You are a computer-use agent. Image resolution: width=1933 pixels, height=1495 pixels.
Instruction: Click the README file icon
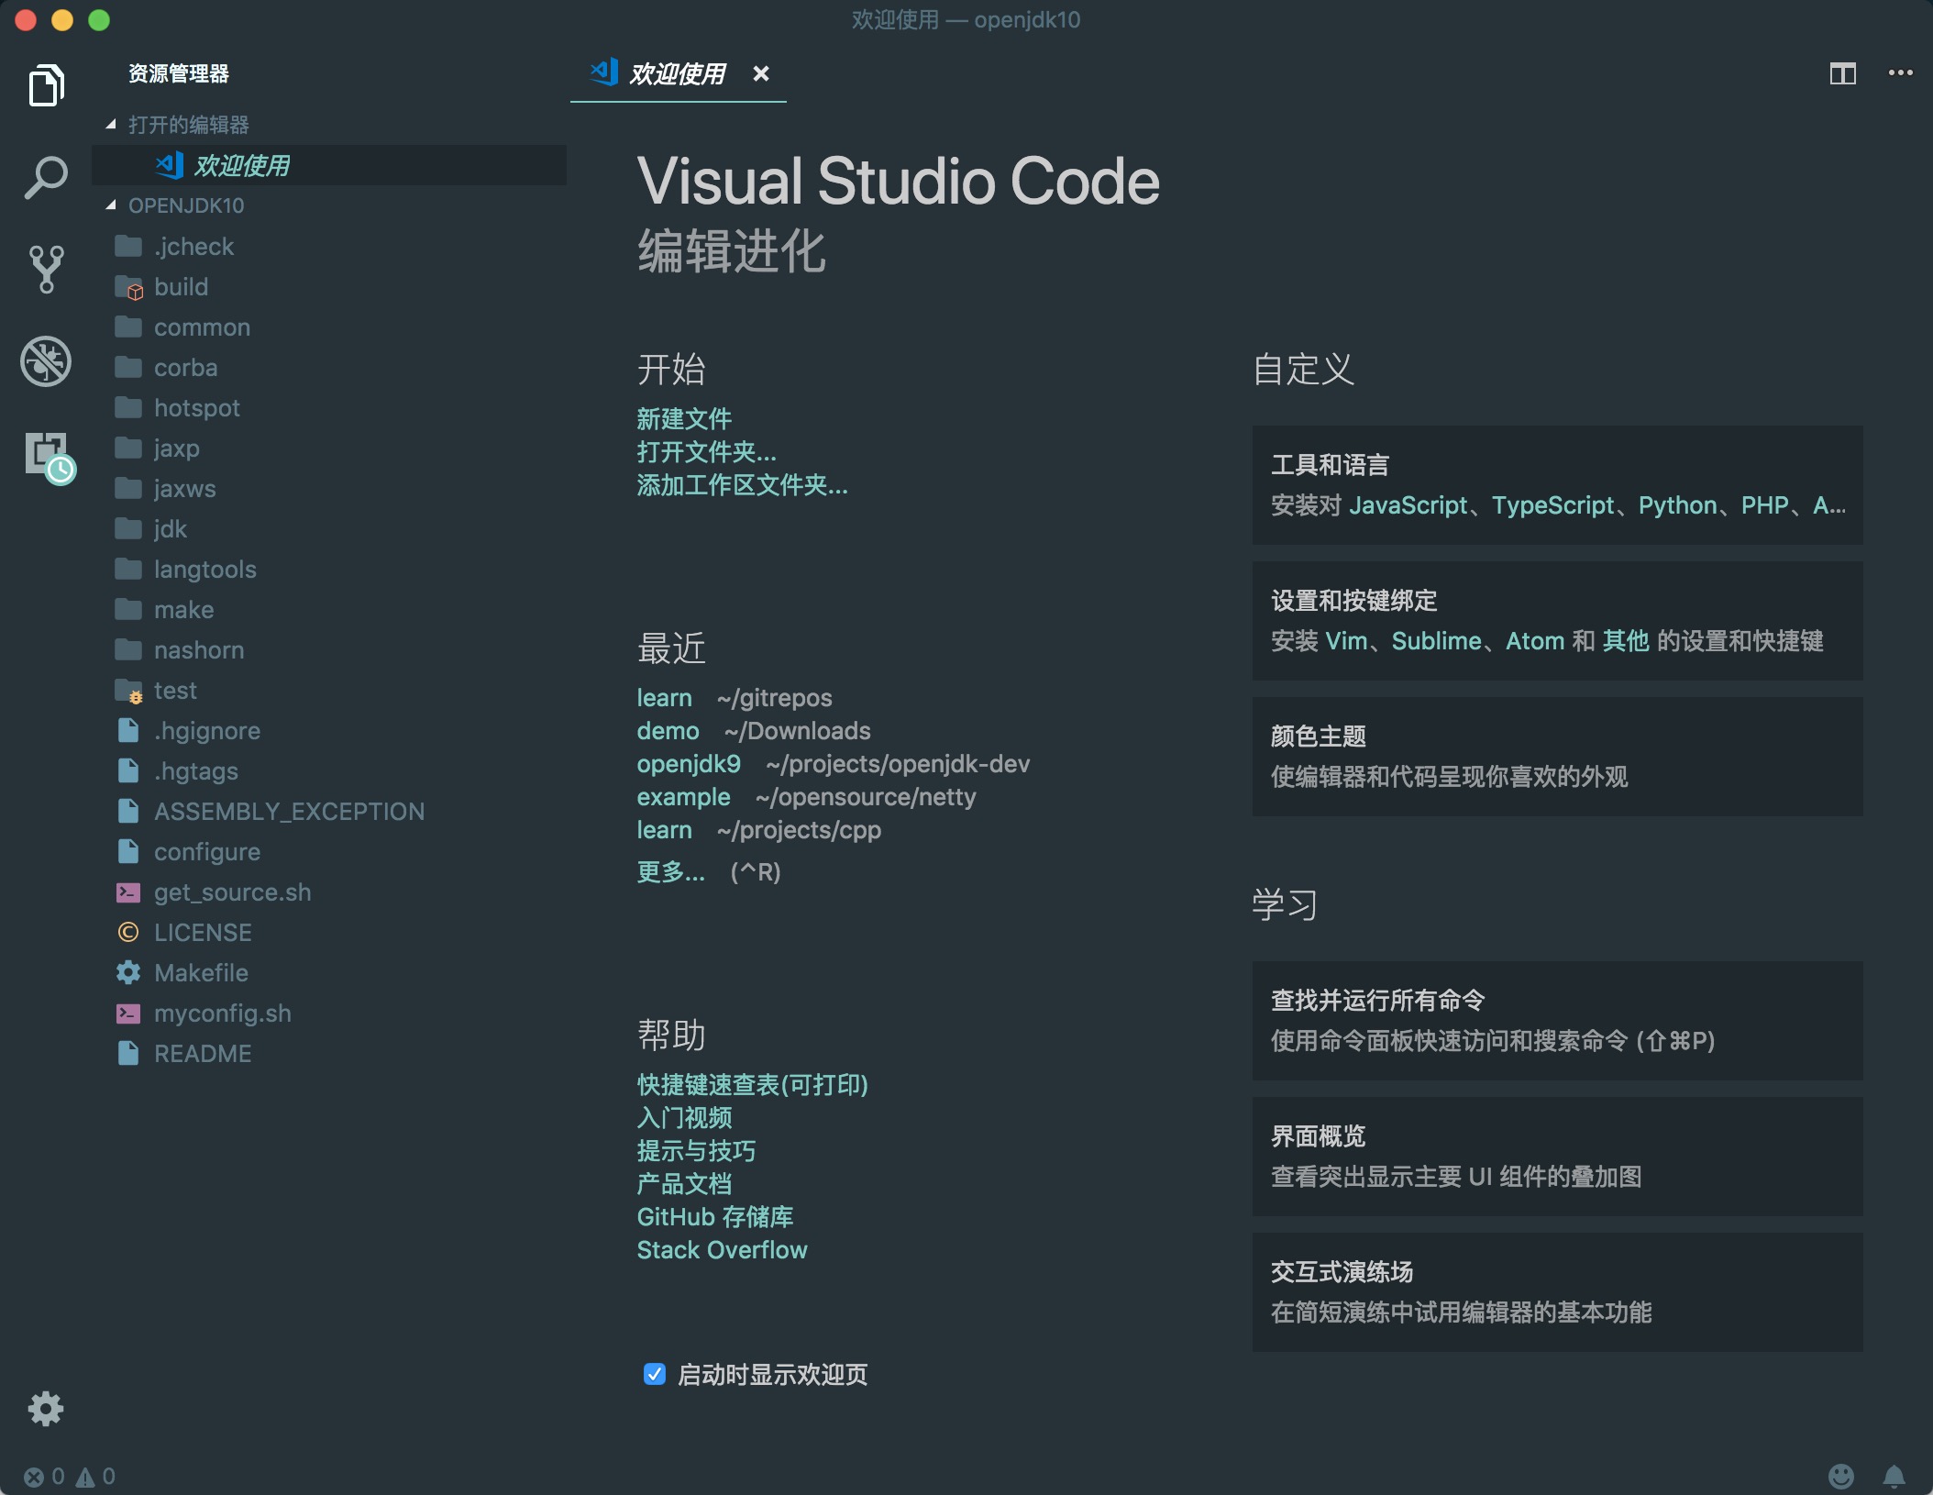pos(128,1054)
